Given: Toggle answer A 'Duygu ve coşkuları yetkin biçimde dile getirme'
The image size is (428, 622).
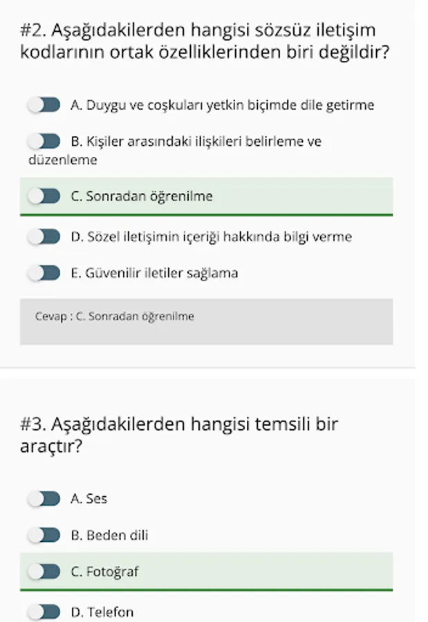Looking at the screenshot, I should pos(44,105).
